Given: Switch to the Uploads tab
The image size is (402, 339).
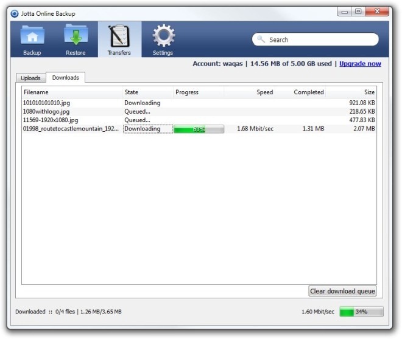Looking at the screenshot, I should tap(31, 78).
